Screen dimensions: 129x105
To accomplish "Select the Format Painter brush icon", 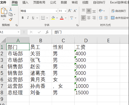I will [x=11, y=20].
